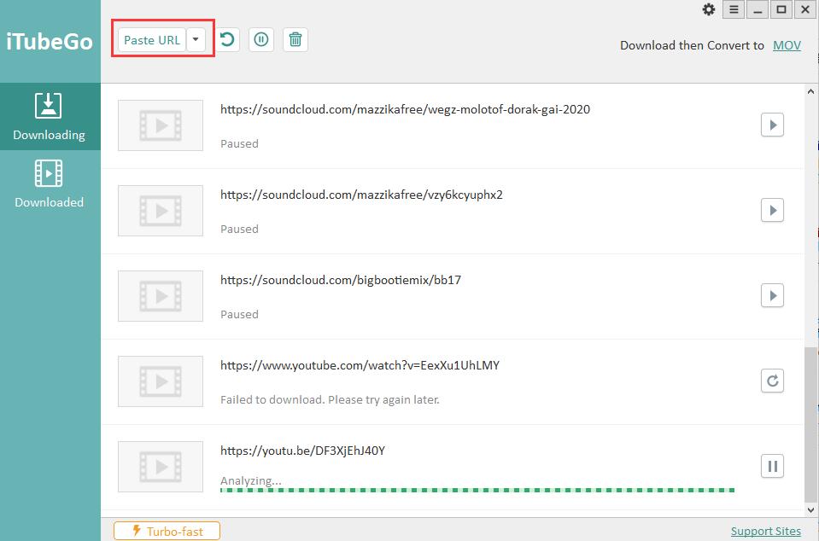819x541 pixels.
Task: Click the Analyzing progress bar
Action: [477, 491]
